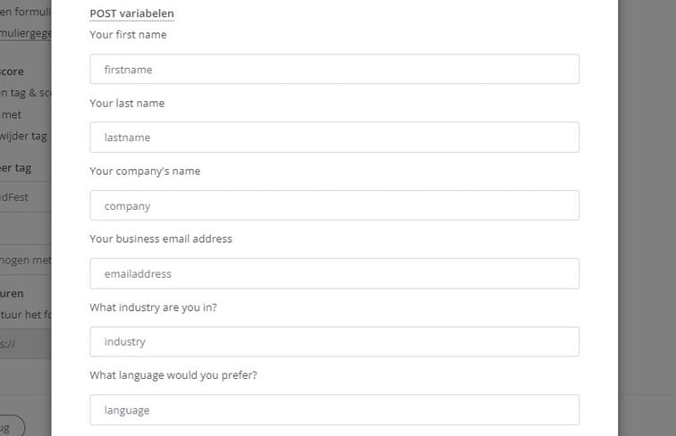
Task: Focus the industry text field
Action: pos(334,341)
